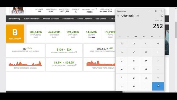This screenshot has height=100, width=177.
Task: Click the Total Subscribers weekly chart
Action: 25,63
